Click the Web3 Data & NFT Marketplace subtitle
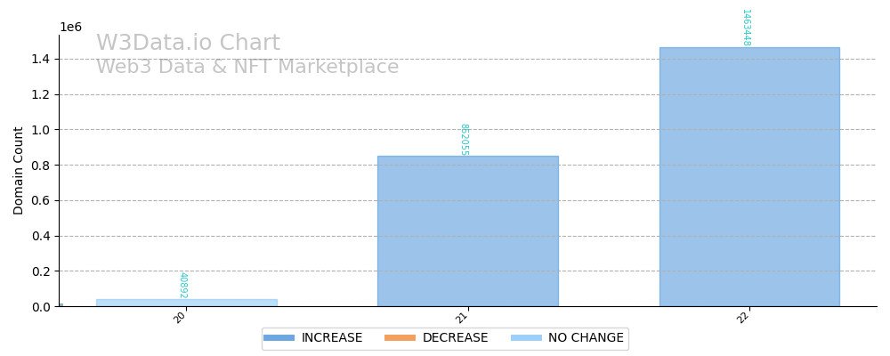The width and height of the screenshot is (890, 356). (247, 68)
